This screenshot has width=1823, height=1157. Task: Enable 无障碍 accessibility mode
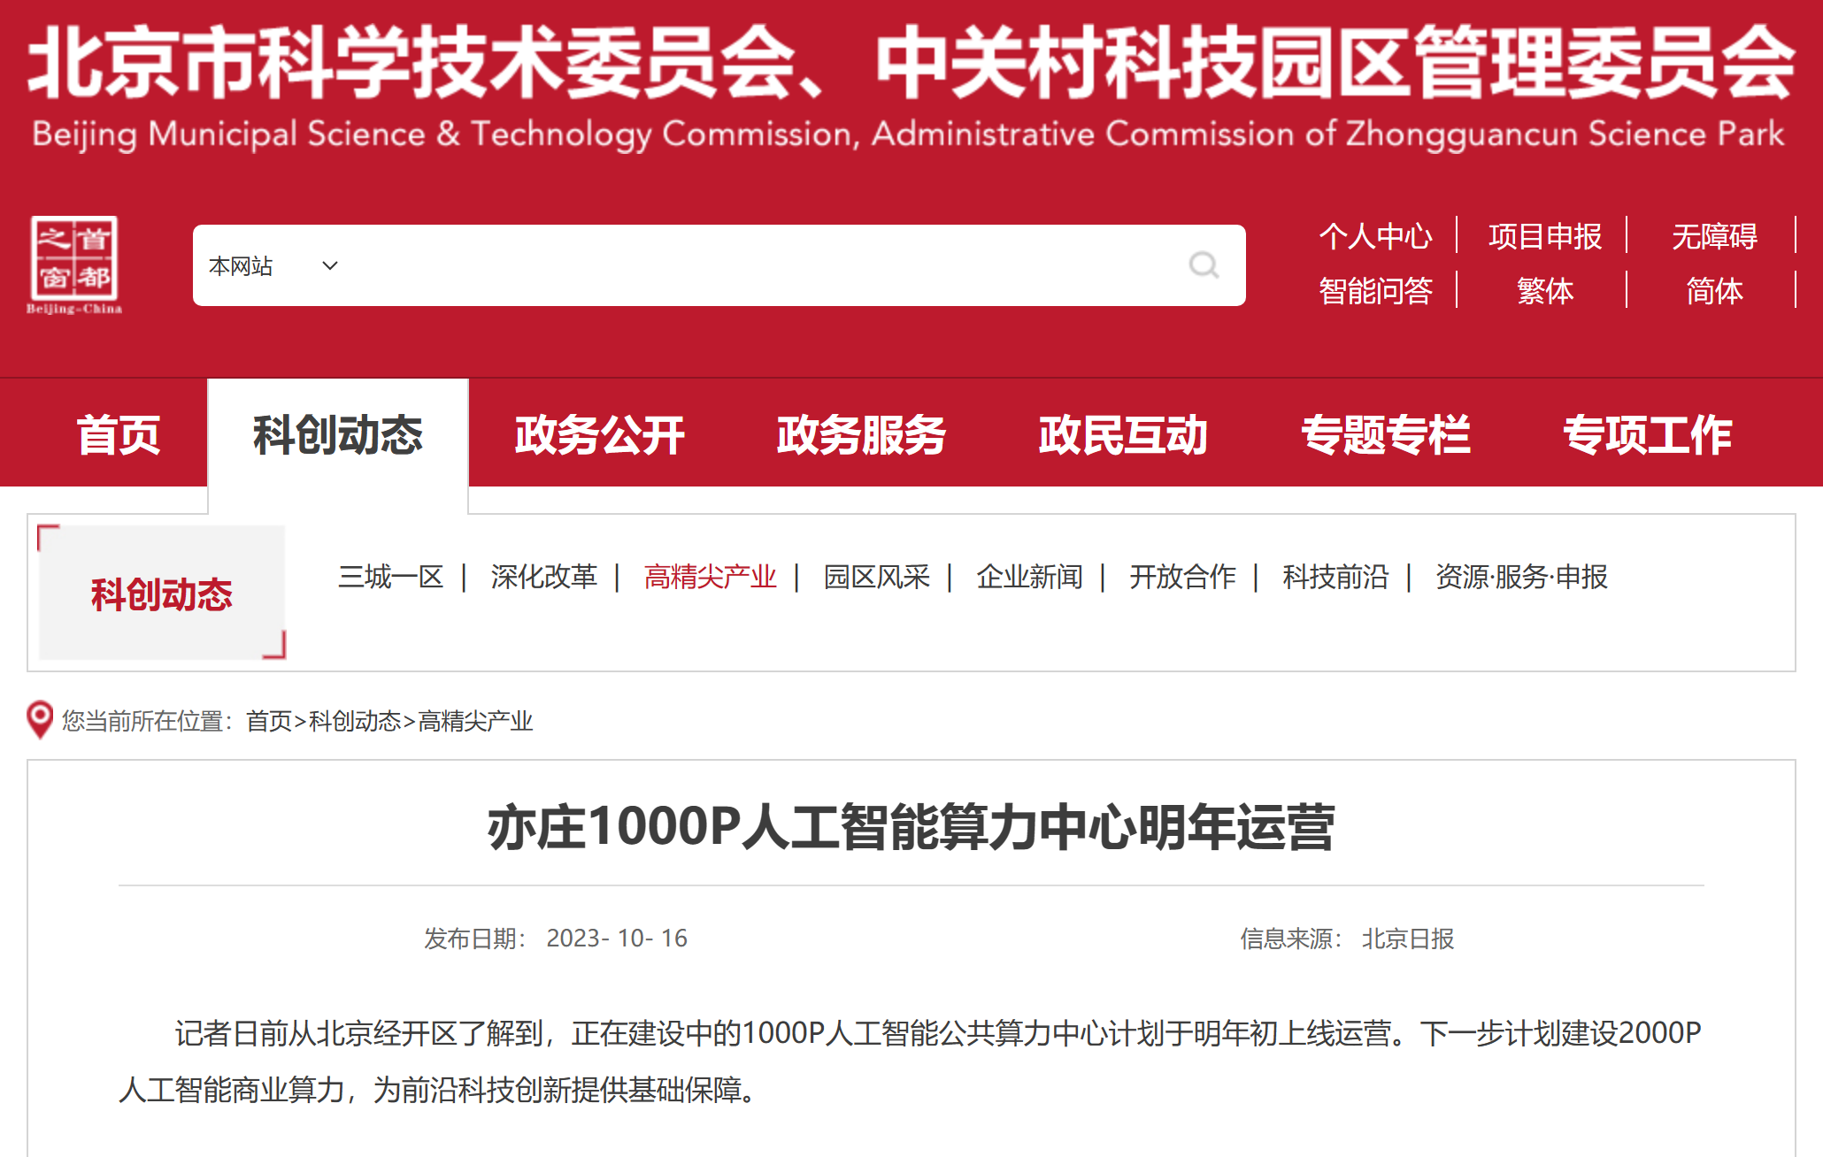tap(1714, 236)
